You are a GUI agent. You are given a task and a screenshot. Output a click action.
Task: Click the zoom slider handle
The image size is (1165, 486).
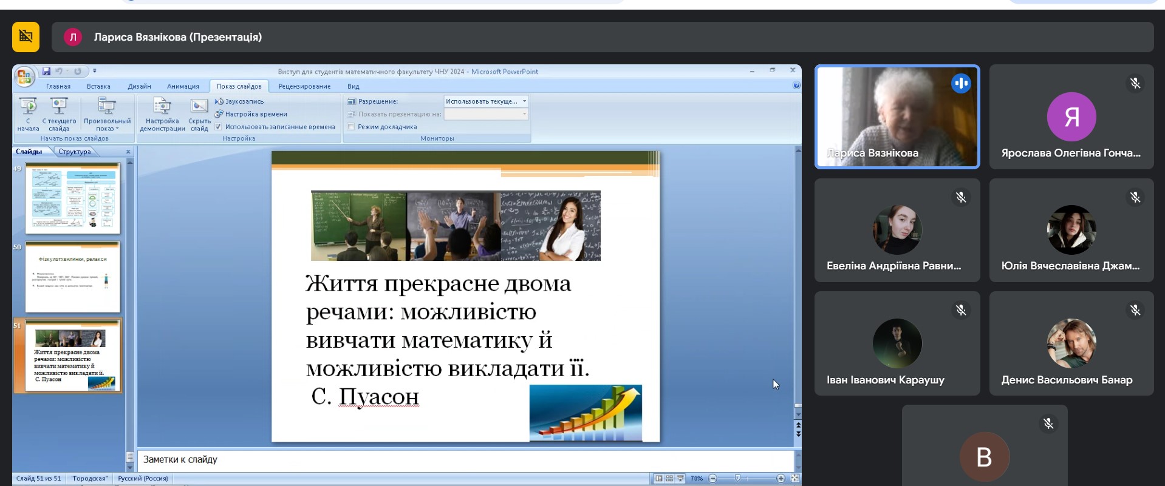(737, 479)
